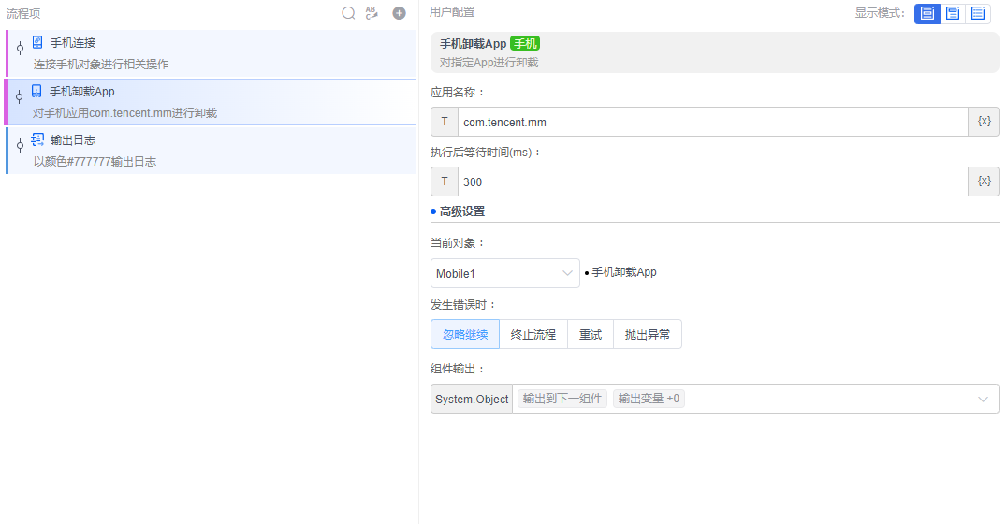Click the 手机连接 step phone icon

(37, 42)
